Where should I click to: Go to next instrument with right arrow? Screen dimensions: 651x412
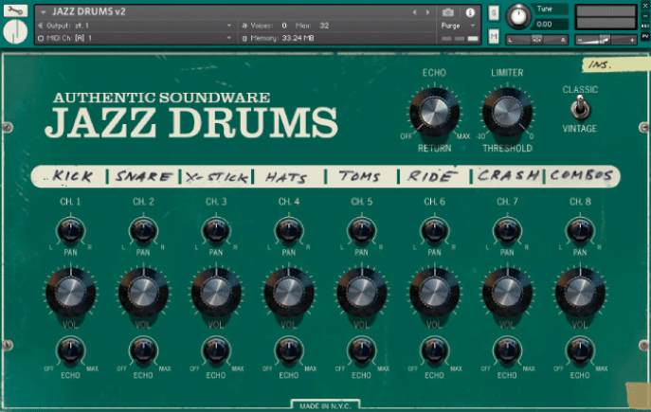(x=427, y=11)
